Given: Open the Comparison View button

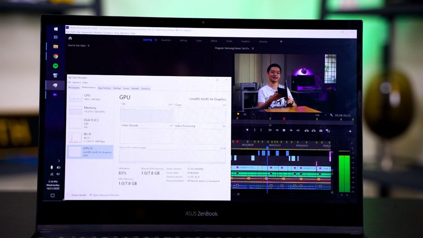Looking at the screenshot, I should [328, 131].
